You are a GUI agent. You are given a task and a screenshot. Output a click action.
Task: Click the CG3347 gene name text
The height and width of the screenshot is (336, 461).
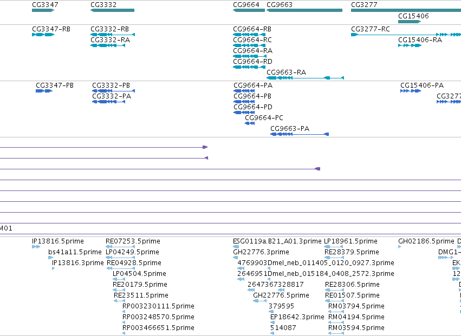coord(45,5)
